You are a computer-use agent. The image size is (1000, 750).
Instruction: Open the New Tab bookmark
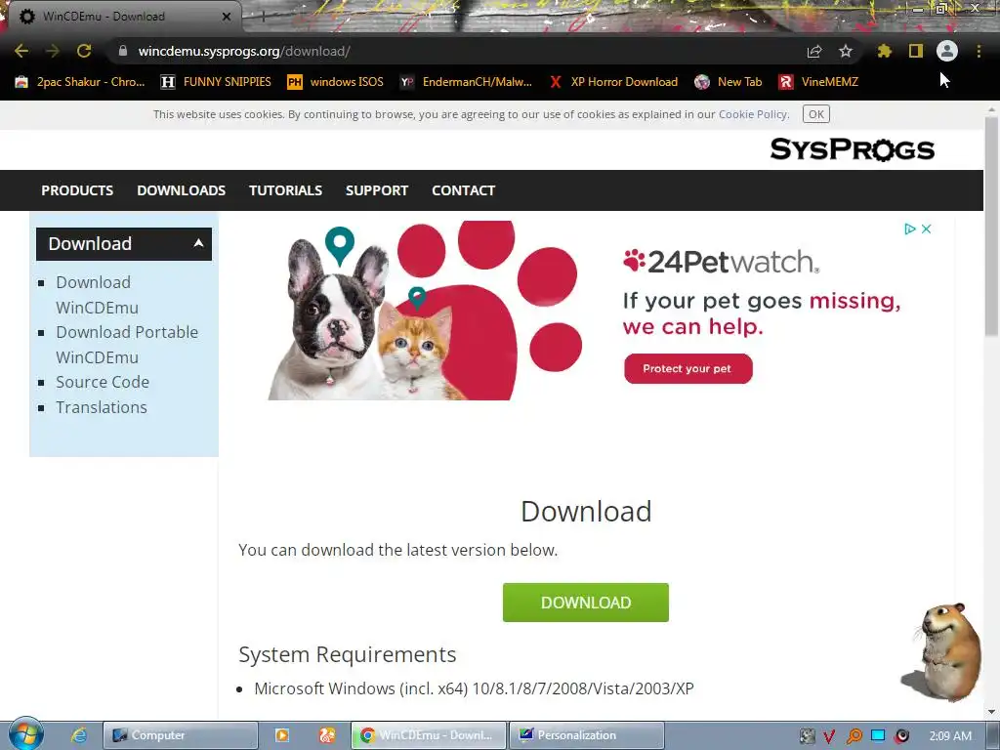pos(729,82)
